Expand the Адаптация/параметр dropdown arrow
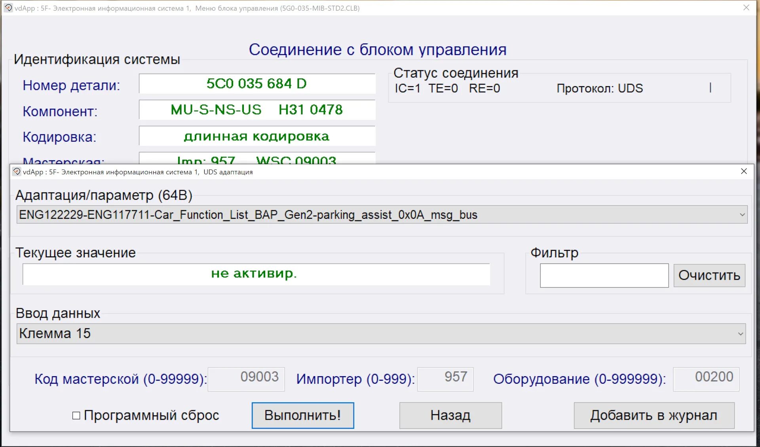 click(x=742, y=215)
